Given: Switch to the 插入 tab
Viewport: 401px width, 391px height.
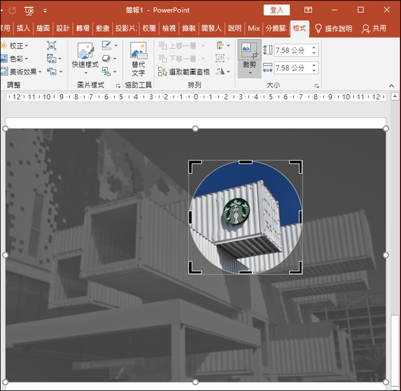Looking at the screenshot, I should pyautogui.click(x=23, y=28).
